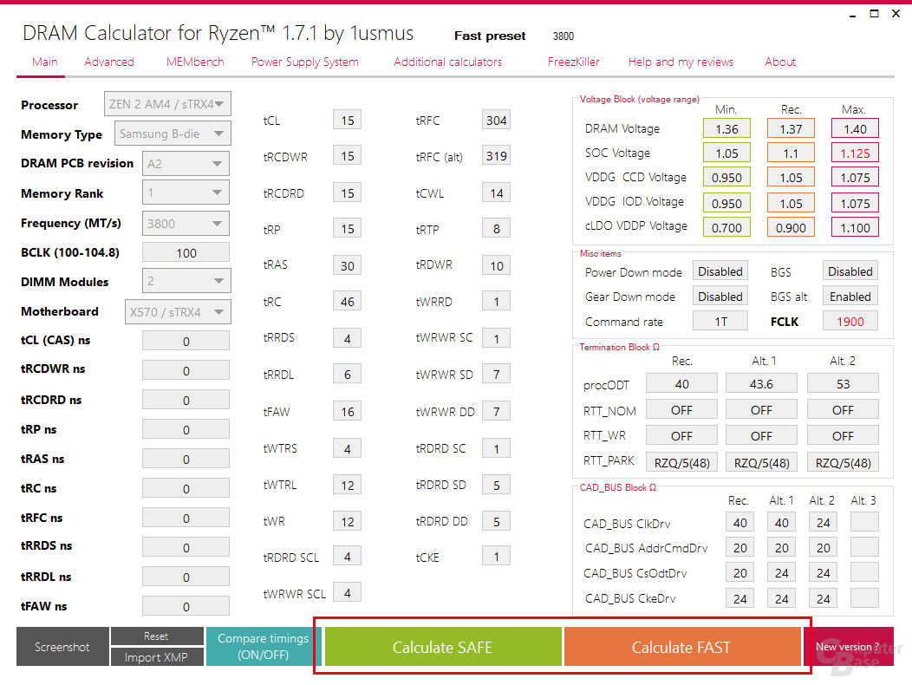
Task: Click cLDO VDDP Rec 0.900 box
Action: pyautogui.click(x=791, y=227)
